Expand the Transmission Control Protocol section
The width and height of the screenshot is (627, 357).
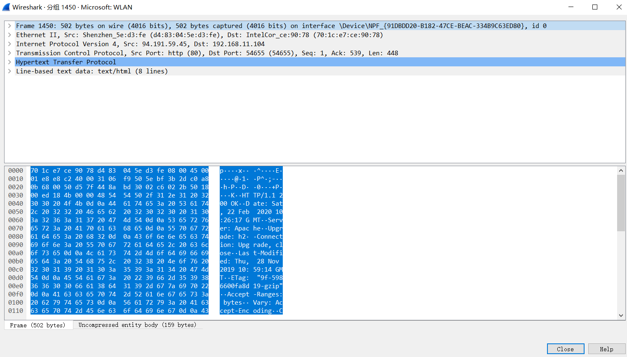[9, 53]
